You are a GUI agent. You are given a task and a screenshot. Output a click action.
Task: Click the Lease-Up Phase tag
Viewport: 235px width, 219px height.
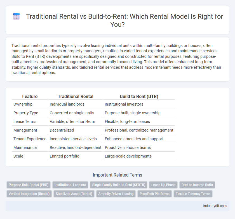tap(163, 185)
